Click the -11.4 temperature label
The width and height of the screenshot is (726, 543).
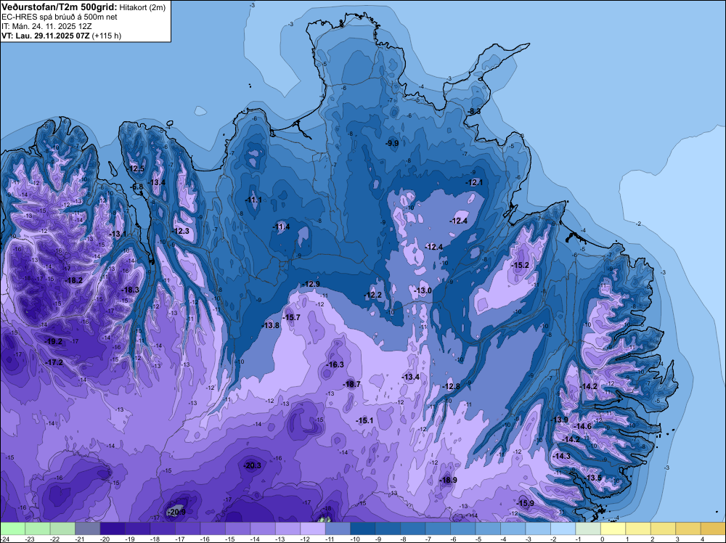point(281,226)
